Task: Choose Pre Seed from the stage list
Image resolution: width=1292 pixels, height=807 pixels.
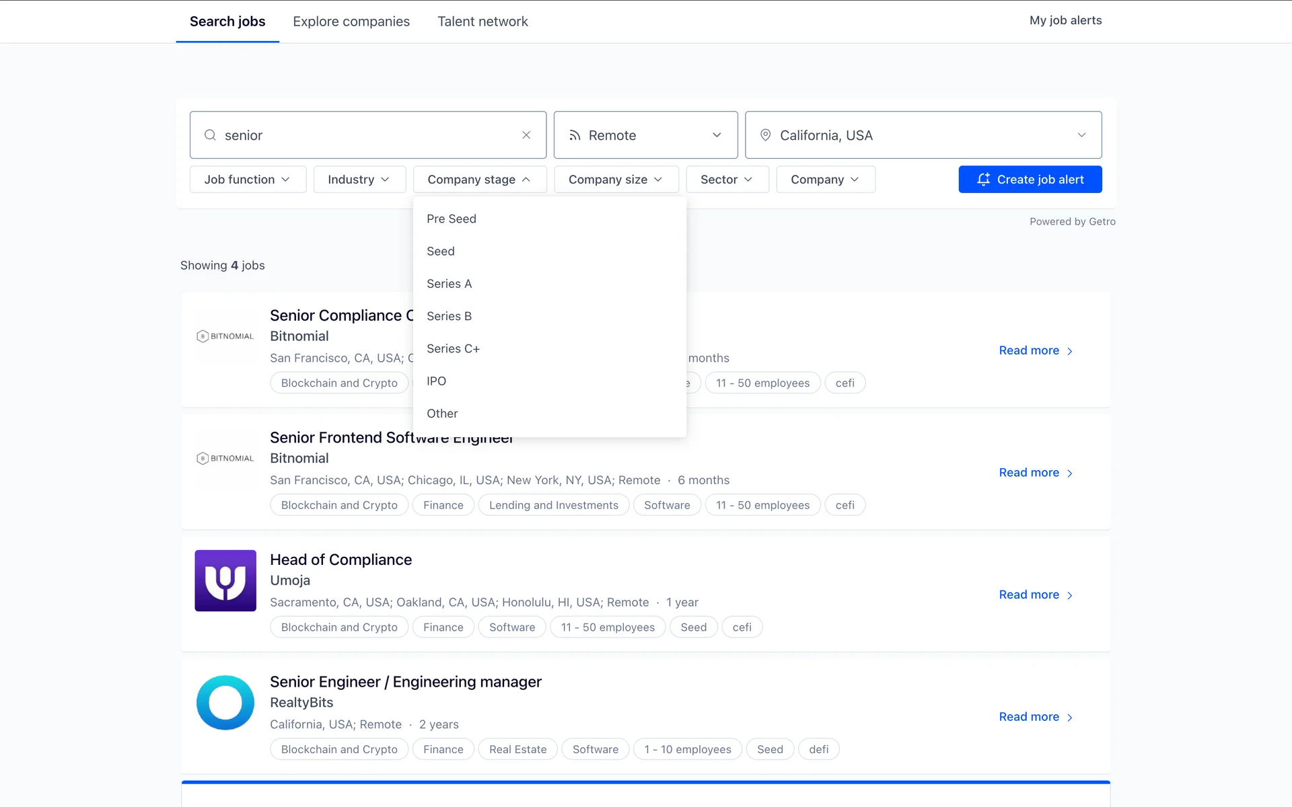Action: click(451, 219)
